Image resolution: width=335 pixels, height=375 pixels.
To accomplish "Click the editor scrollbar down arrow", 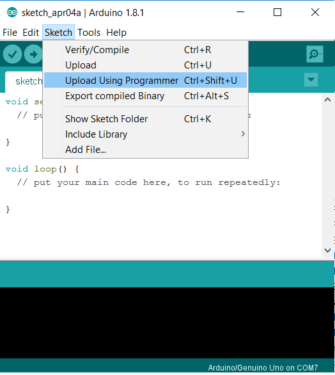I will (327, 250).
